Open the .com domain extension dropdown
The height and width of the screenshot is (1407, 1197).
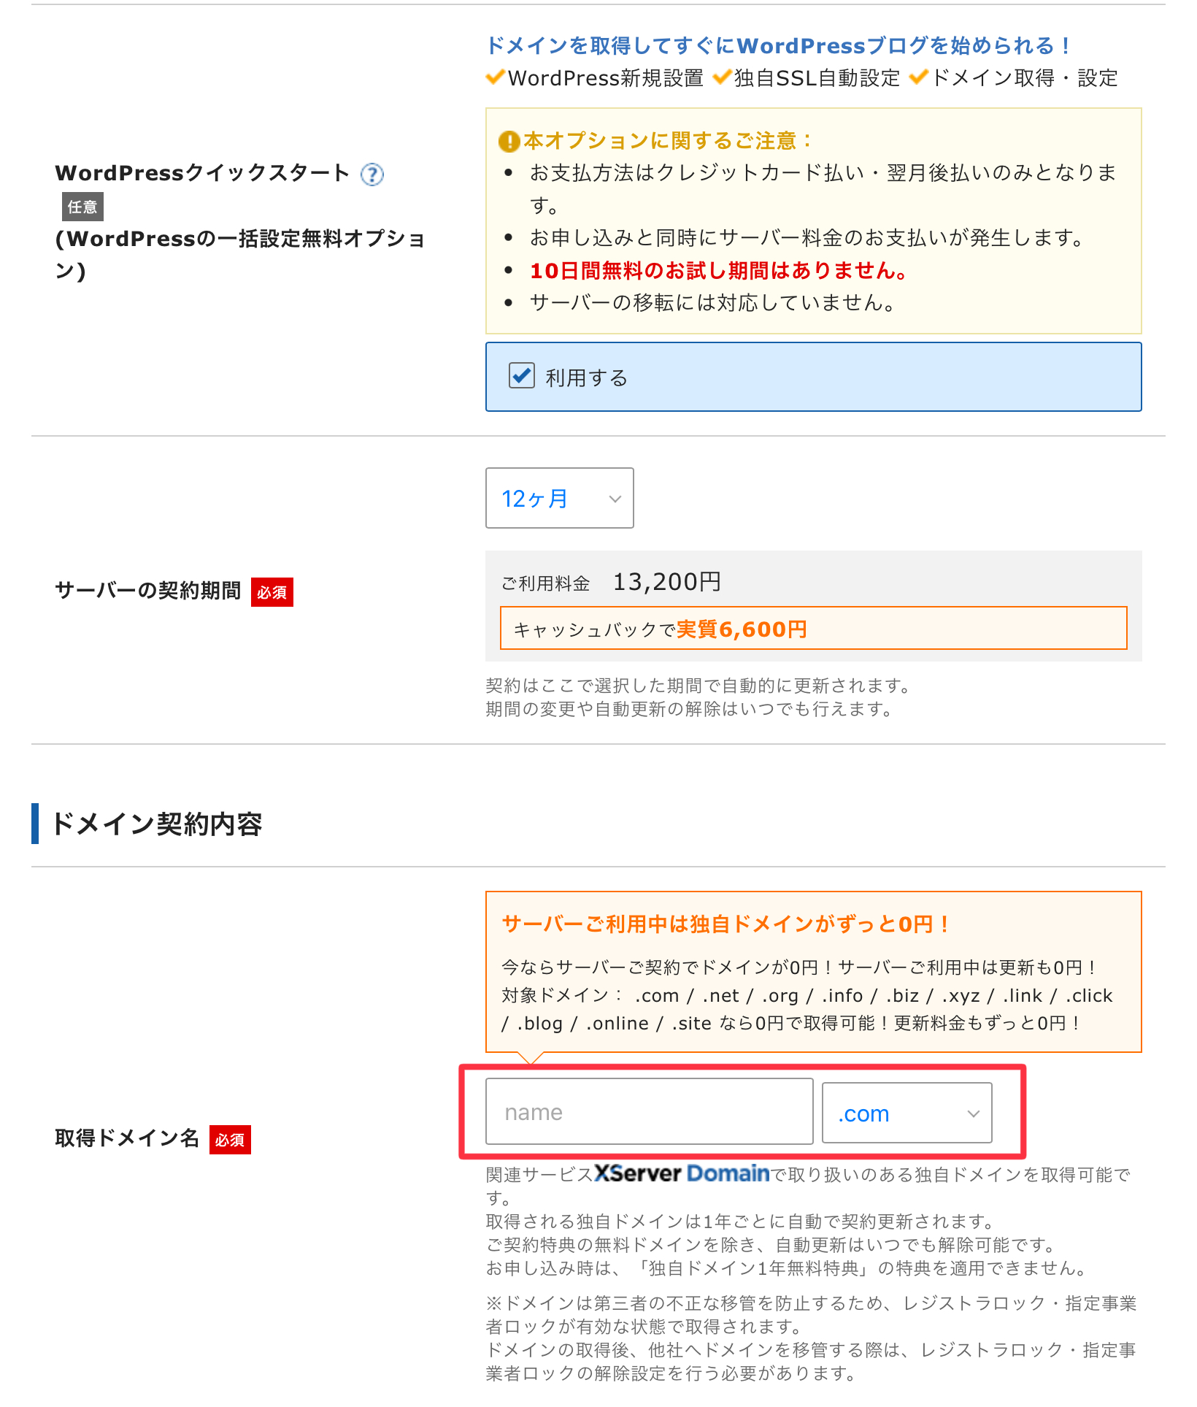pyautogui.click(x=907, y=1113)
